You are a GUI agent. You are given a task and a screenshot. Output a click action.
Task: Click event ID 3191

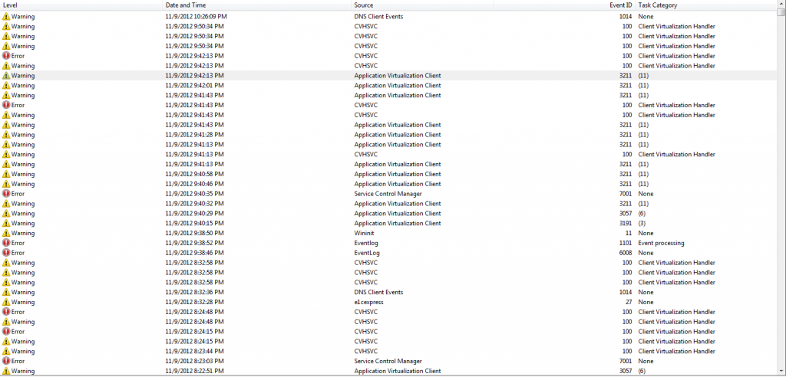pos(626,223)
